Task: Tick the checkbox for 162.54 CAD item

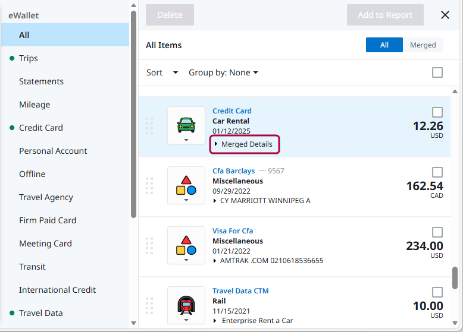Action: point(437,172)
